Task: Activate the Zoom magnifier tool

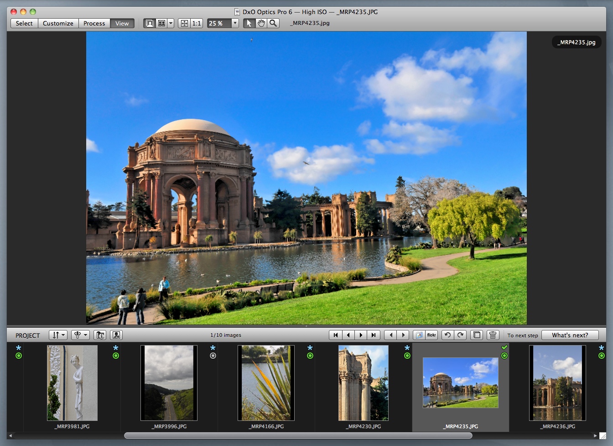Action: click(273, 23)
